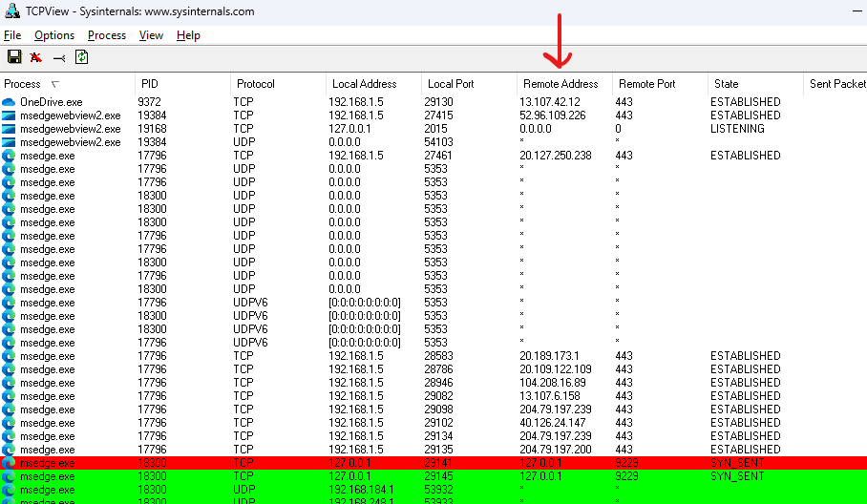Screen dimensions: 867x504
Task: Select remote address 52.96.109.226
Action: pos(553,115)
